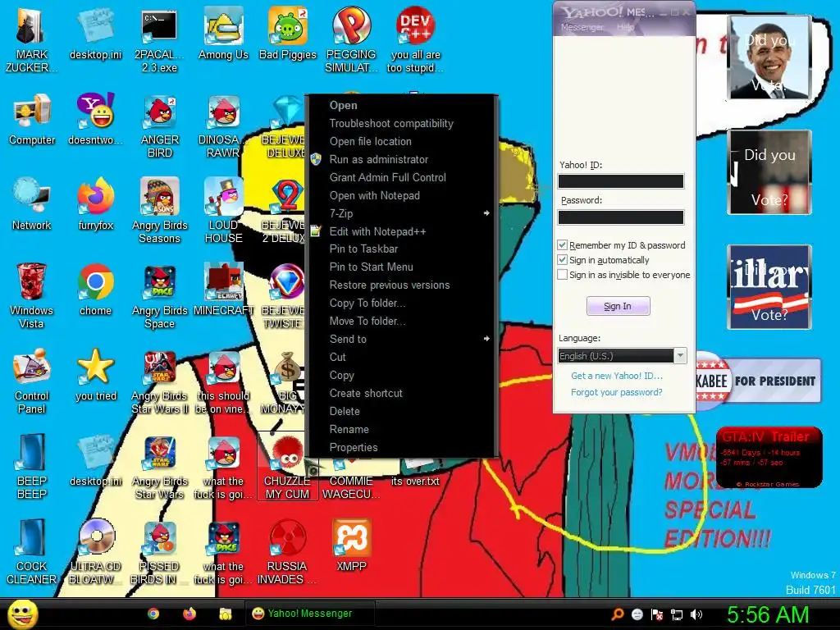Select the Angry Birds Seasons icon
The width and height of the screenshot is (840, 630).
point(160,211)
